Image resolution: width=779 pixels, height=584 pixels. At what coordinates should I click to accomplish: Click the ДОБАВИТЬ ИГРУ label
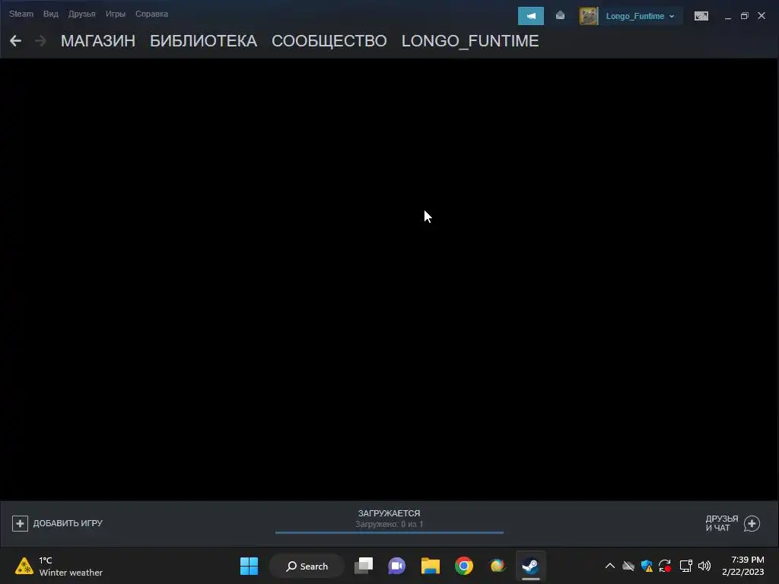(x=68, y=523)
